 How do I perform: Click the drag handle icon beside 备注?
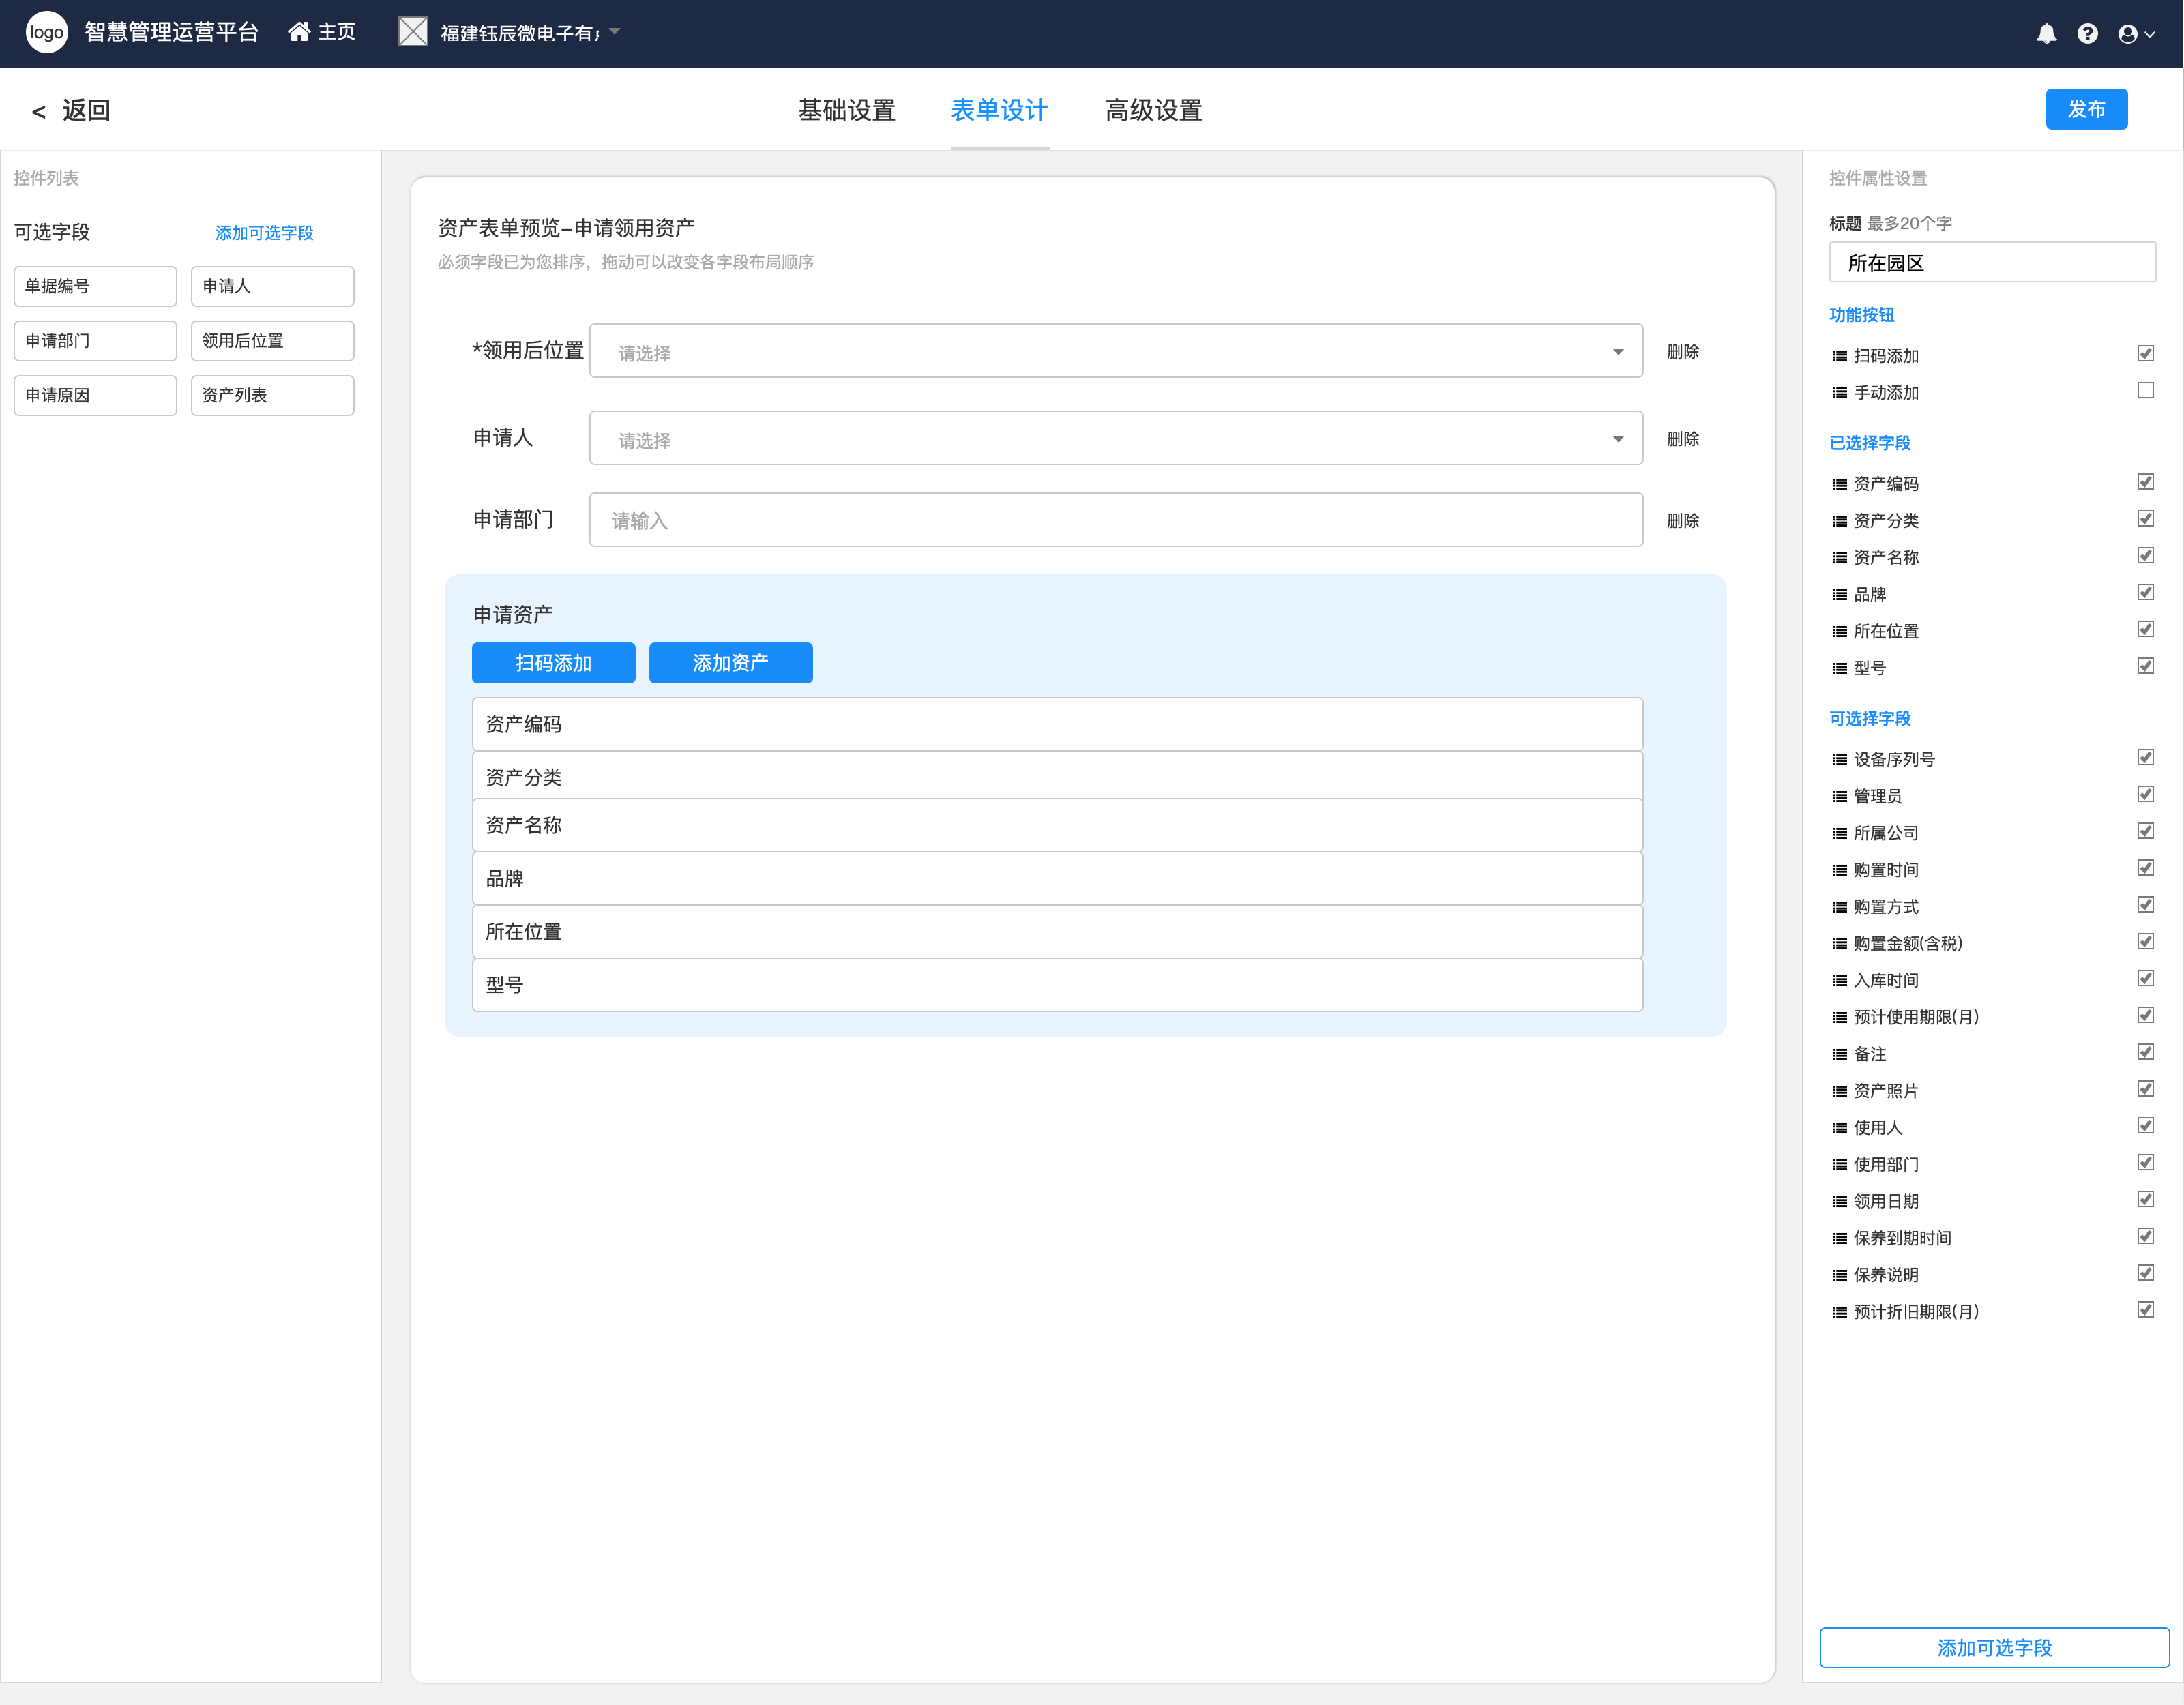click(x=1839, y=1054)
